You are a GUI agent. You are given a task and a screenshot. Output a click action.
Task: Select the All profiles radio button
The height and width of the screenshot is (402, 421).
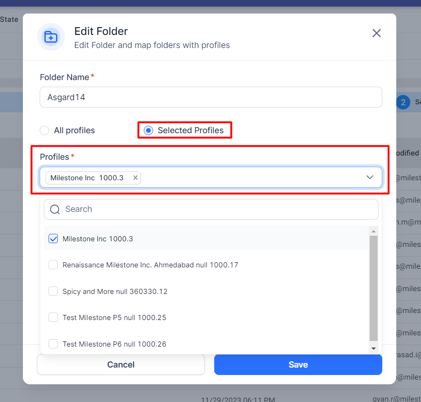click(44, 130)
